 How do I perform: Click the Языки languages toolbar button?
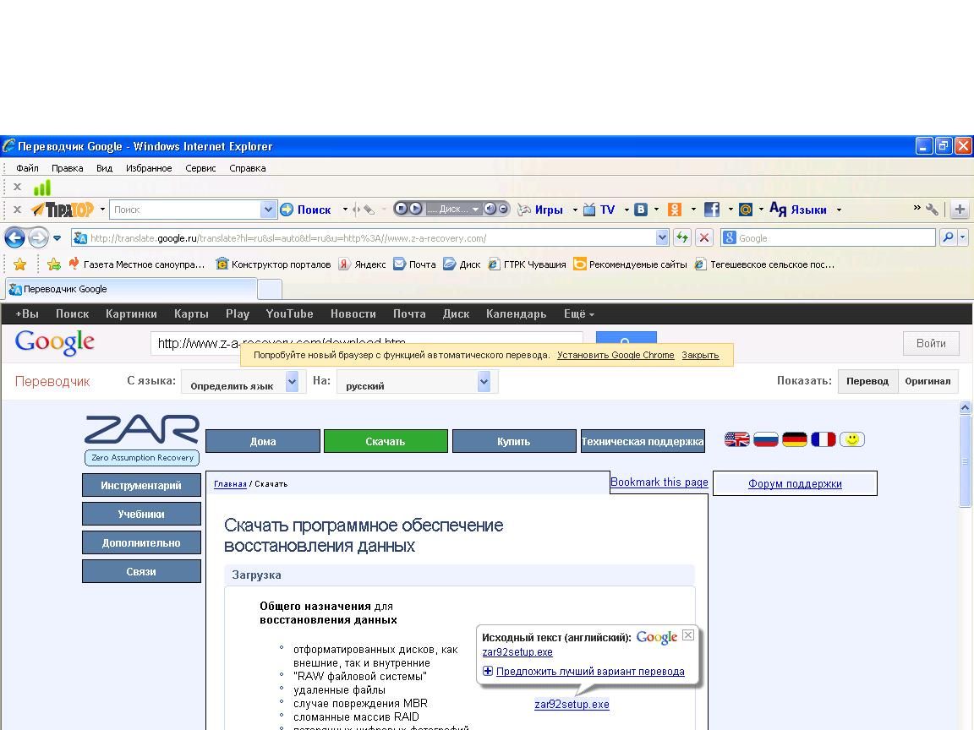tap(798, 210)
